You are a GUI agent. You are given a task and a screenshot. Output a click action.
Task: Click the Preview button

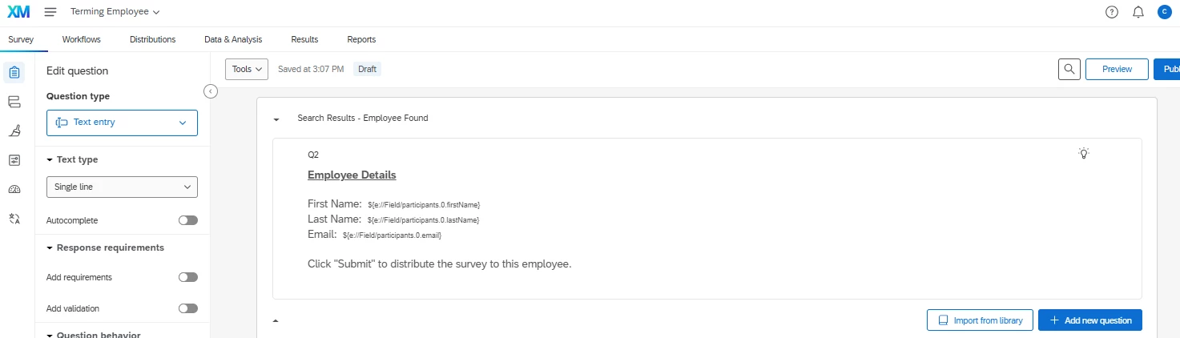pyautogui.click(x=1117, y=70)
